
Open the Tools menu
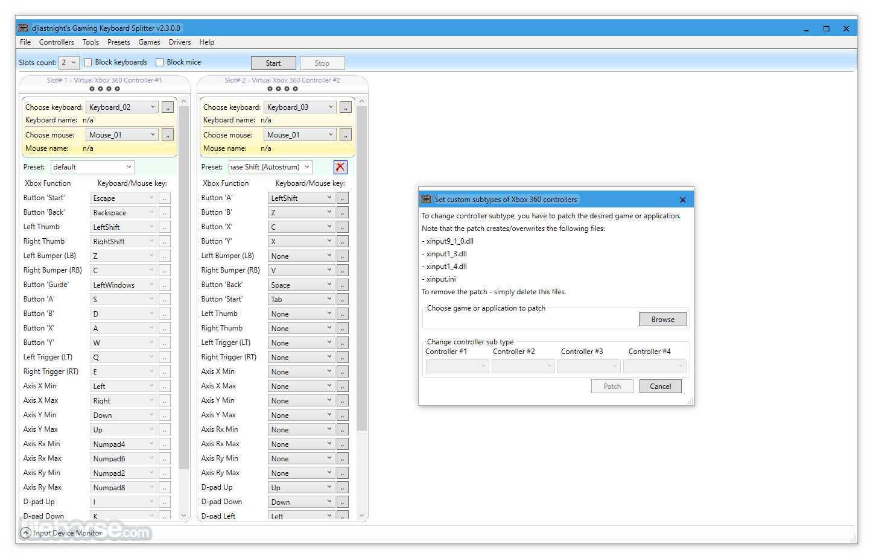click(x=90, y=42)
